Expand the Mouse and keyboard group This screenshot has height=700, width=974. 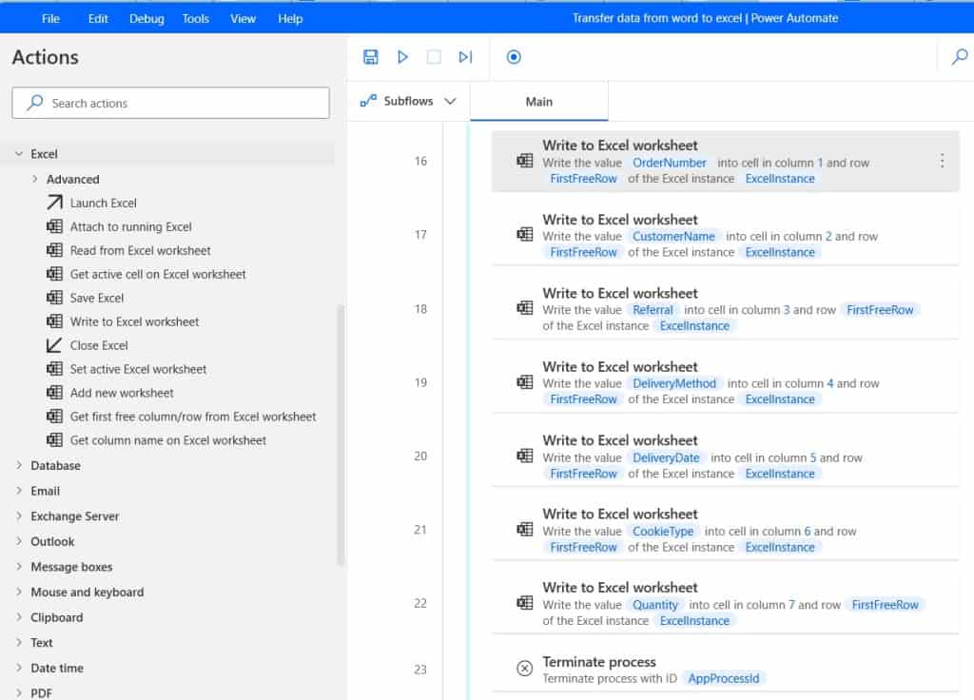tap(19, 592)
